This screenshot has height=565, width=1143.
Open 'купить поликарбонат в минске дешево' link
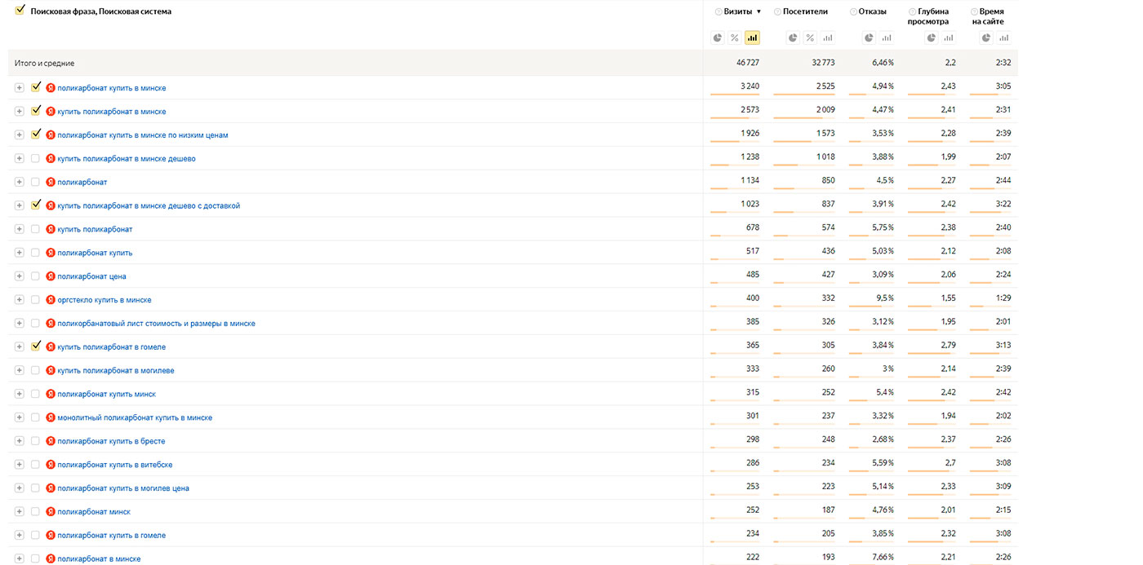(127, 159)
